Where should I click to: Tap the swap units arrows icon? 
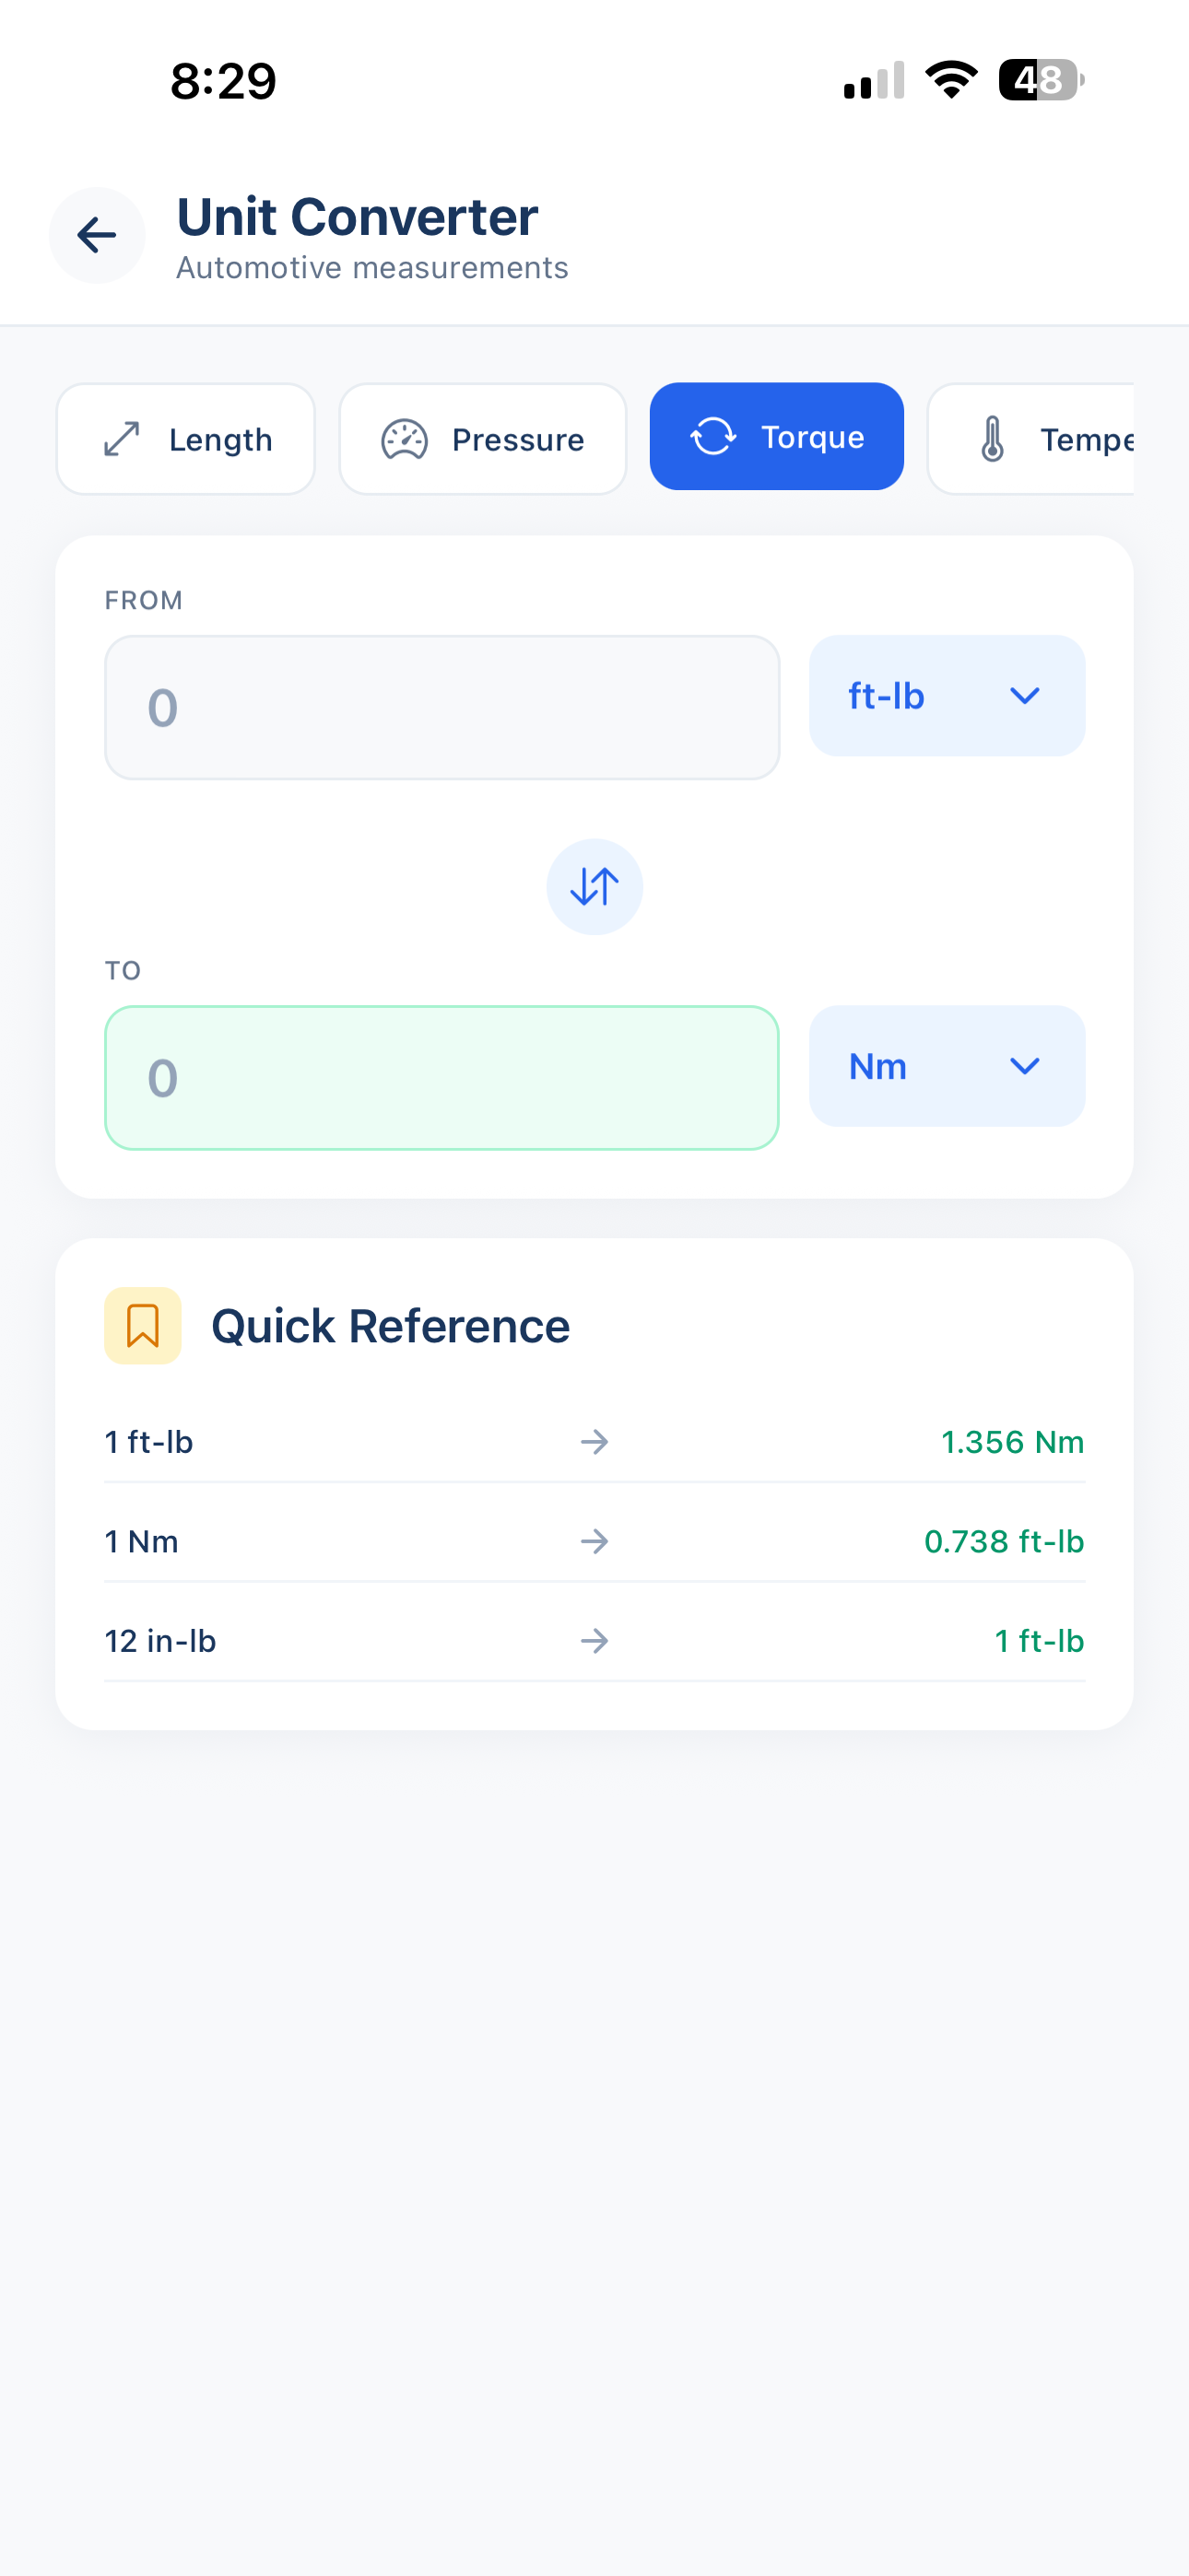(x=594, y=887)
